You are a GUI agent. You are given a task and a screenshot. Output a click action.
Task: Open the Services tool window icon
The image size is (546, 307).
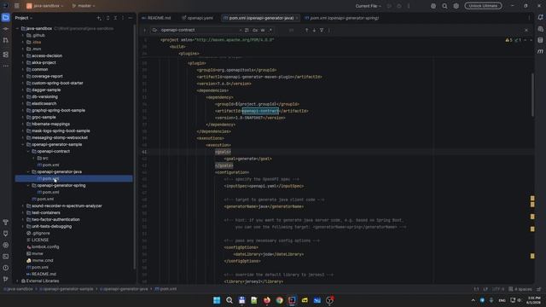pos(6,245)
